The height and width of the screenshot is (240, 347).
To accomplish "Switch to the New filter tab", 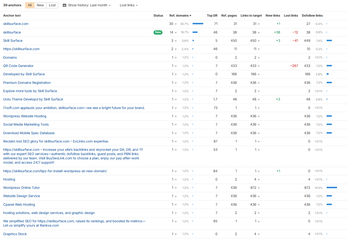I will click(x=40, y=5).
